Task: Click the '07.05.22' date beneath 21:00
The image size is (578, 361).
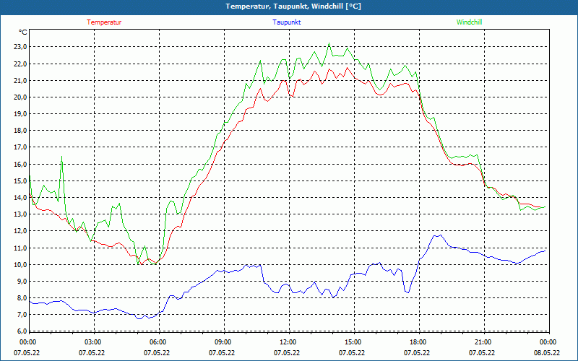Action: tap(482, 353)
